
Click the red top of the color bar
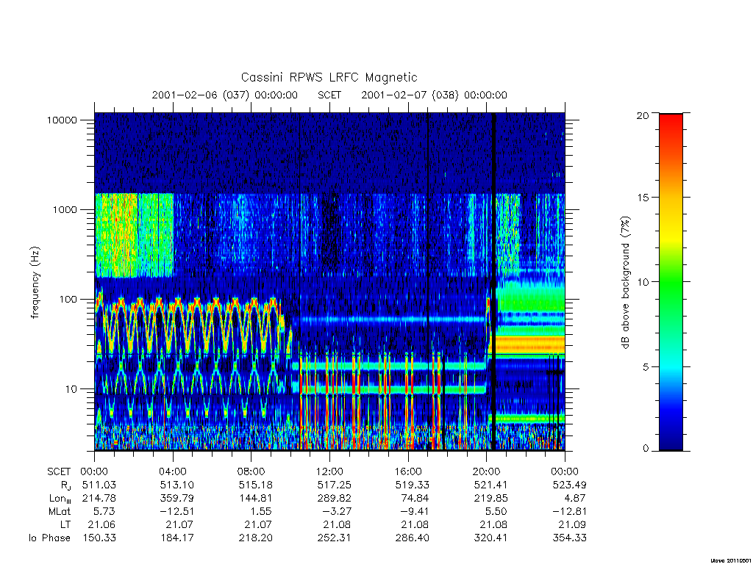671,123
